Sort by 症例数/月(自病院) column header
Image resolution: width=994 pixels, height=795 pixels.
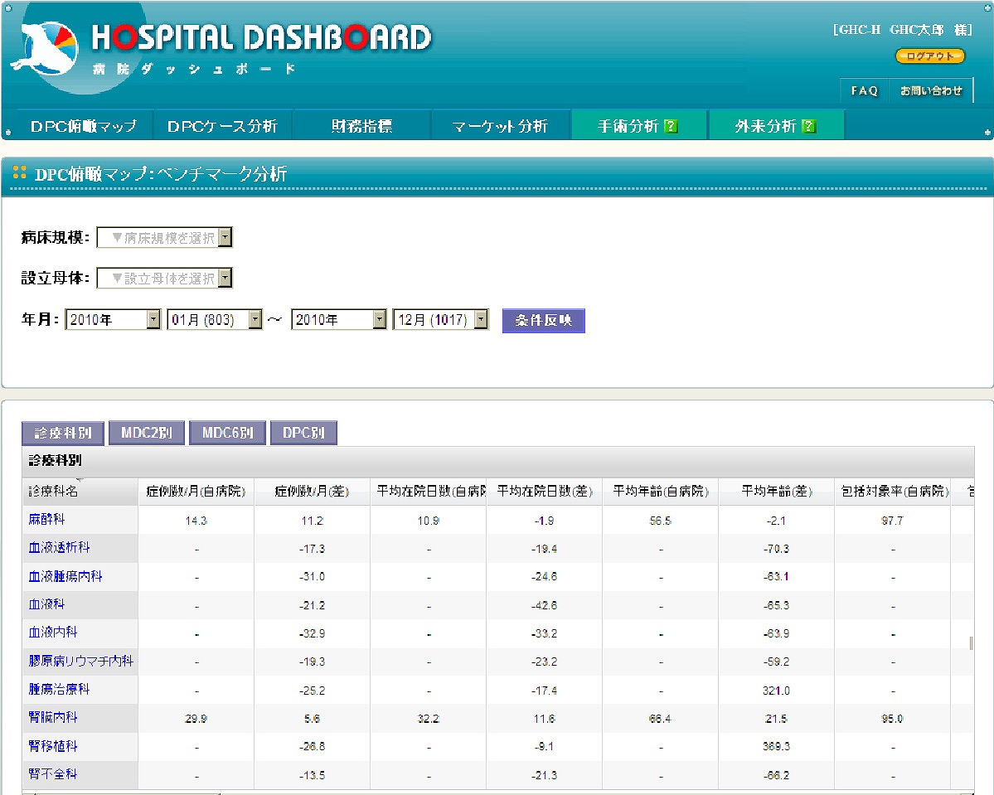tap(196, 492)
